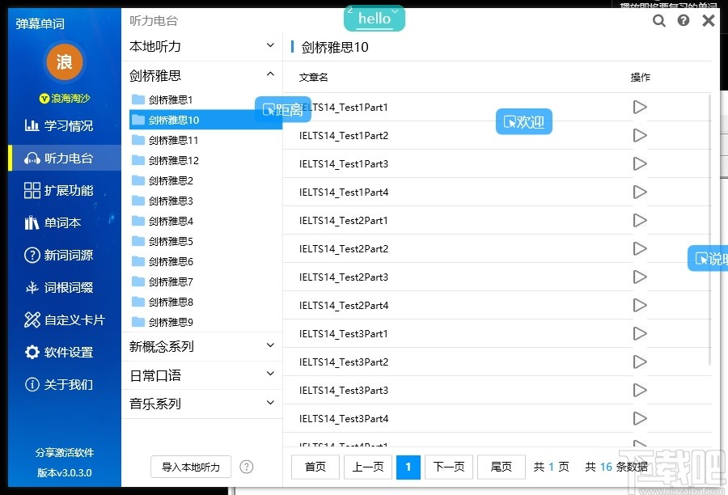
Task: Collapse the 剑桥雅思 folder section
Action: coord(269,74)
